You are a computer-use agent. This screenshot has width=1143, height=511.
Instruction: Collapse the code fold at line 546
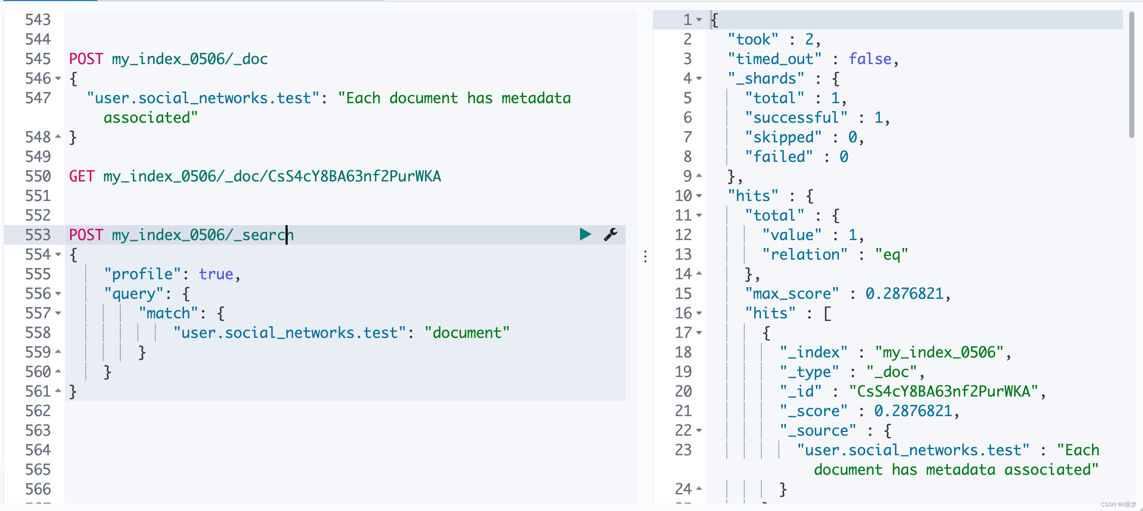tap(58, 79)
